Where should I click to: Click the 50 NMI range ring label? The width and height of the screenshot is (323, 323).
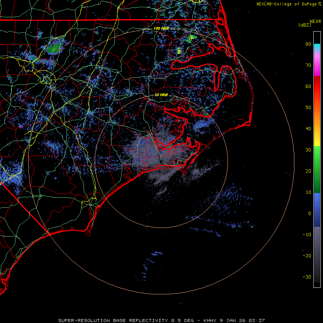click(x=161, y=95)
